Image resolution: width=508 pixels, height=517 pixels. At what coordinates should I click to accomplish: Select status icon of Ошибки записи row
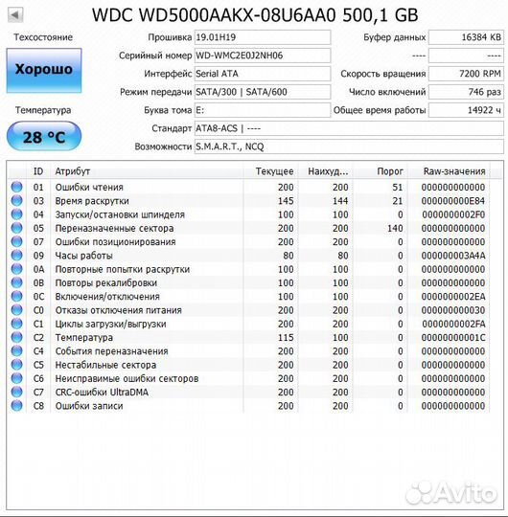click(x=17, y=406)
